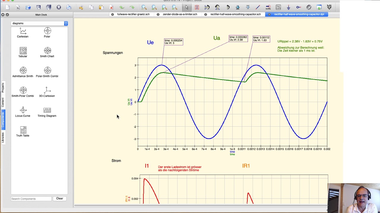Float the Main Dock panel
Image resolution: width=380 pixels, height=213 pixels.
[x=7, y=14]
